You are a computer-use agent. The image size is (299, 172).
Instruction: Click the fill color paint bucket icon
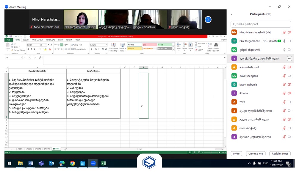[x=46, y=49]
